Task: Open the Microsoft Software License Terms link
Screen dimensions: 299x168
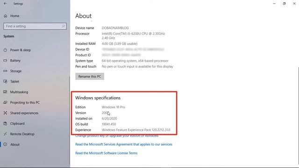Action: [x=106, y=153]
